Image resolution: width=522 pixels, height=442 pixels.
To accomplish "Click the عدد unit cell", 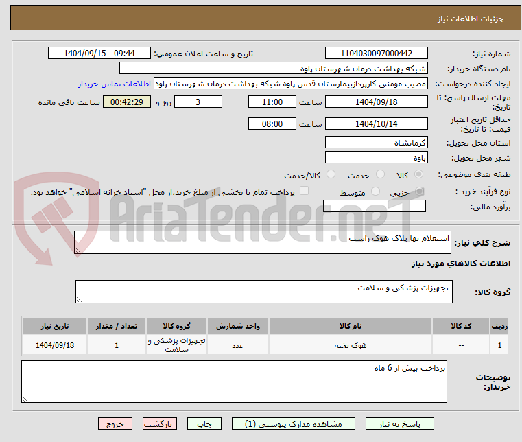I will coord(238,345).
